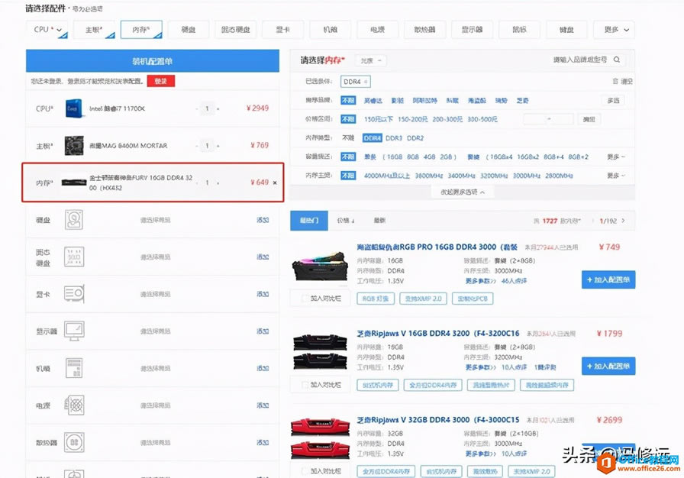Show the 最热门 sorted results tab
Image resolution: width=684 pixels, height=478 pixels.
coord(309,221)
